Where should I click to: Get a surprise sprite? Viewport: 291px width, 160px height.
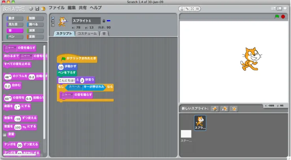(x=234, y=109)
